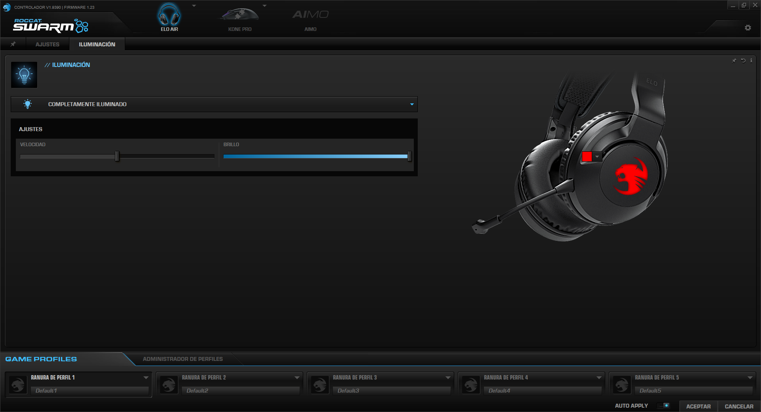Click the ACEPTAR button
This screenshot has width=761, height=412.
698,406
